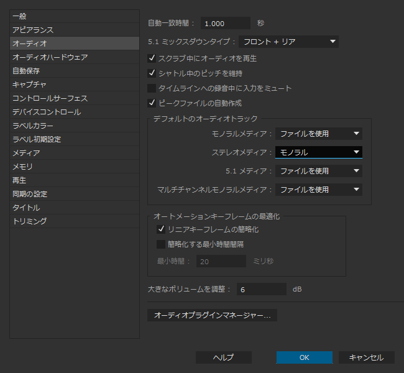The image size is (404, 373).
Task: Select アピアランス in the category list
Action: tap(33, 30)
